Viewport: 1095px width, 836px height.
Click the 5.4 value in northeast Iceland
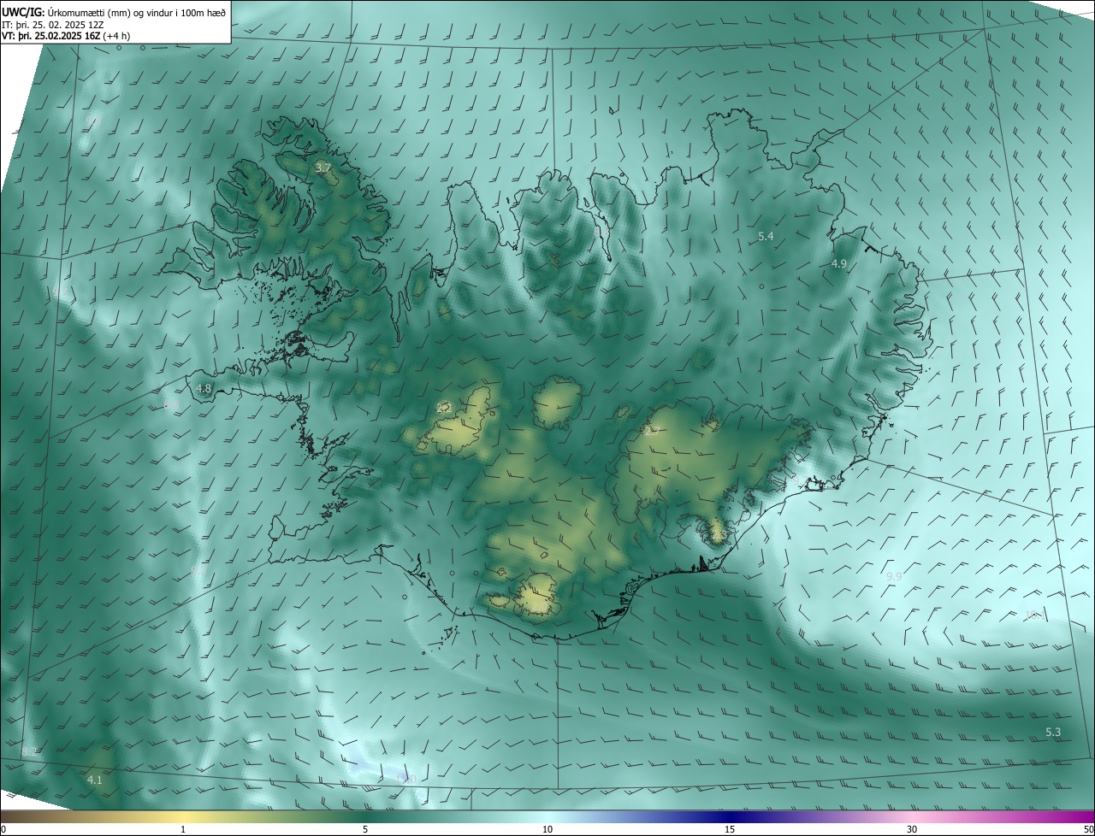(766, 236)
